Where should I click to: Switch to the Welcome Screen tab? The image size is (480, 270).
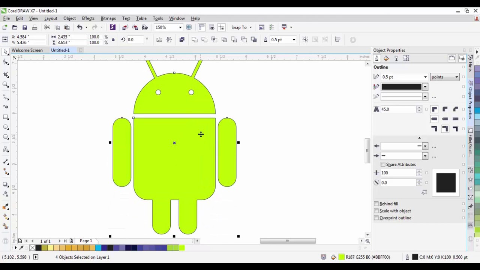pos(27,50)
